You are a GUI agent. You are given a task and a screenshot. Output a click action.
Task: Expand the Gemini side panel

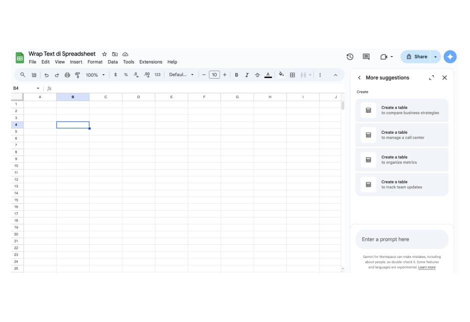click(x=431, y=78)
